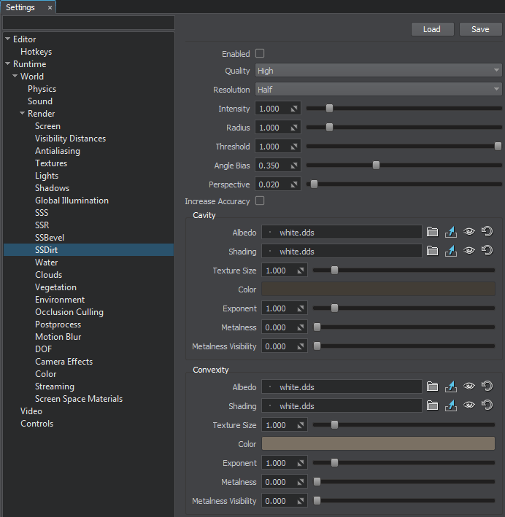The height and width of the screenshot is (517, 505).
Task: Open the Quality dropdown set to High
Action: coord(378,71)
